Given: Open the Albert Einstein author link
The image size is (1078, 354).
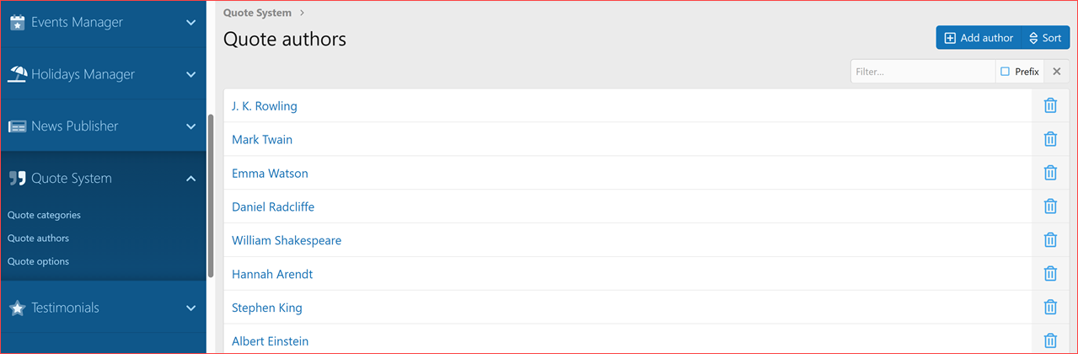Looking at the screenshot, I should pos(270,341).
